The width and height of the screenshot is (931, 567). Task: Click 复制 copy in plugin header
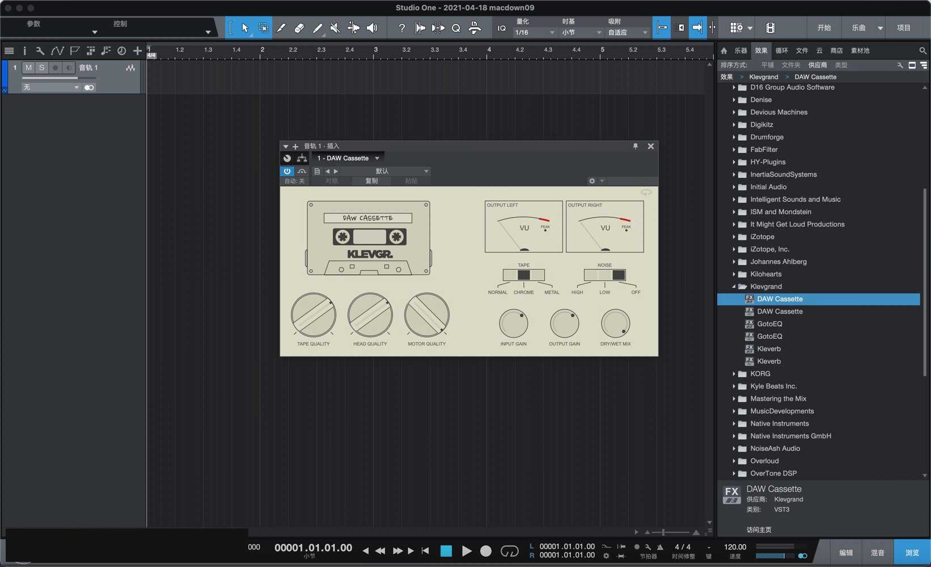point(371,181)
